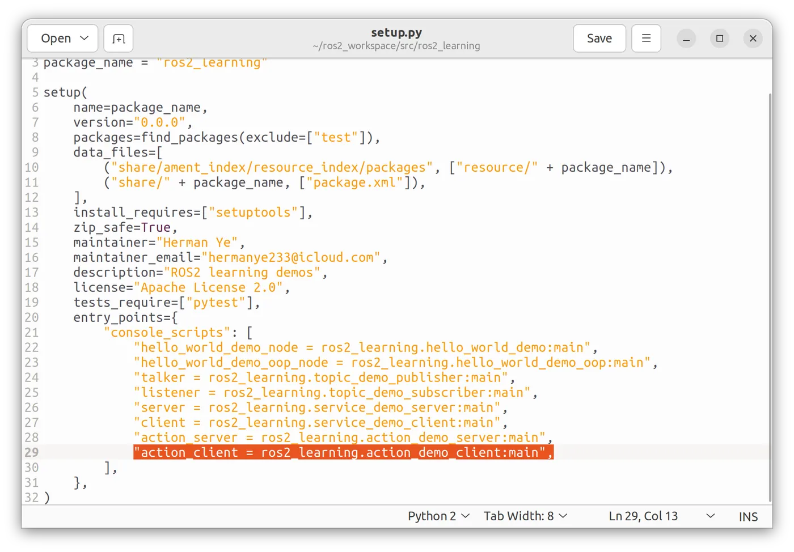Toggle the INS insert mode indicator

(748, 517)
